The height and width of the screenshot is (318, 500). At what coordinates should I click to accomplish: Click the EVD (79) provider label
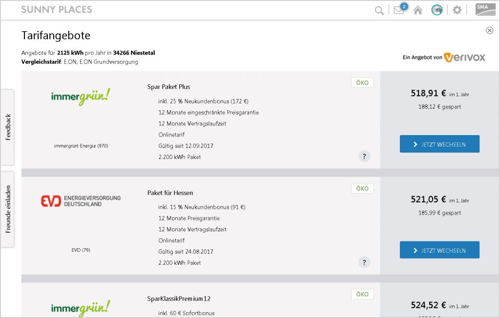tap(81, 250)
